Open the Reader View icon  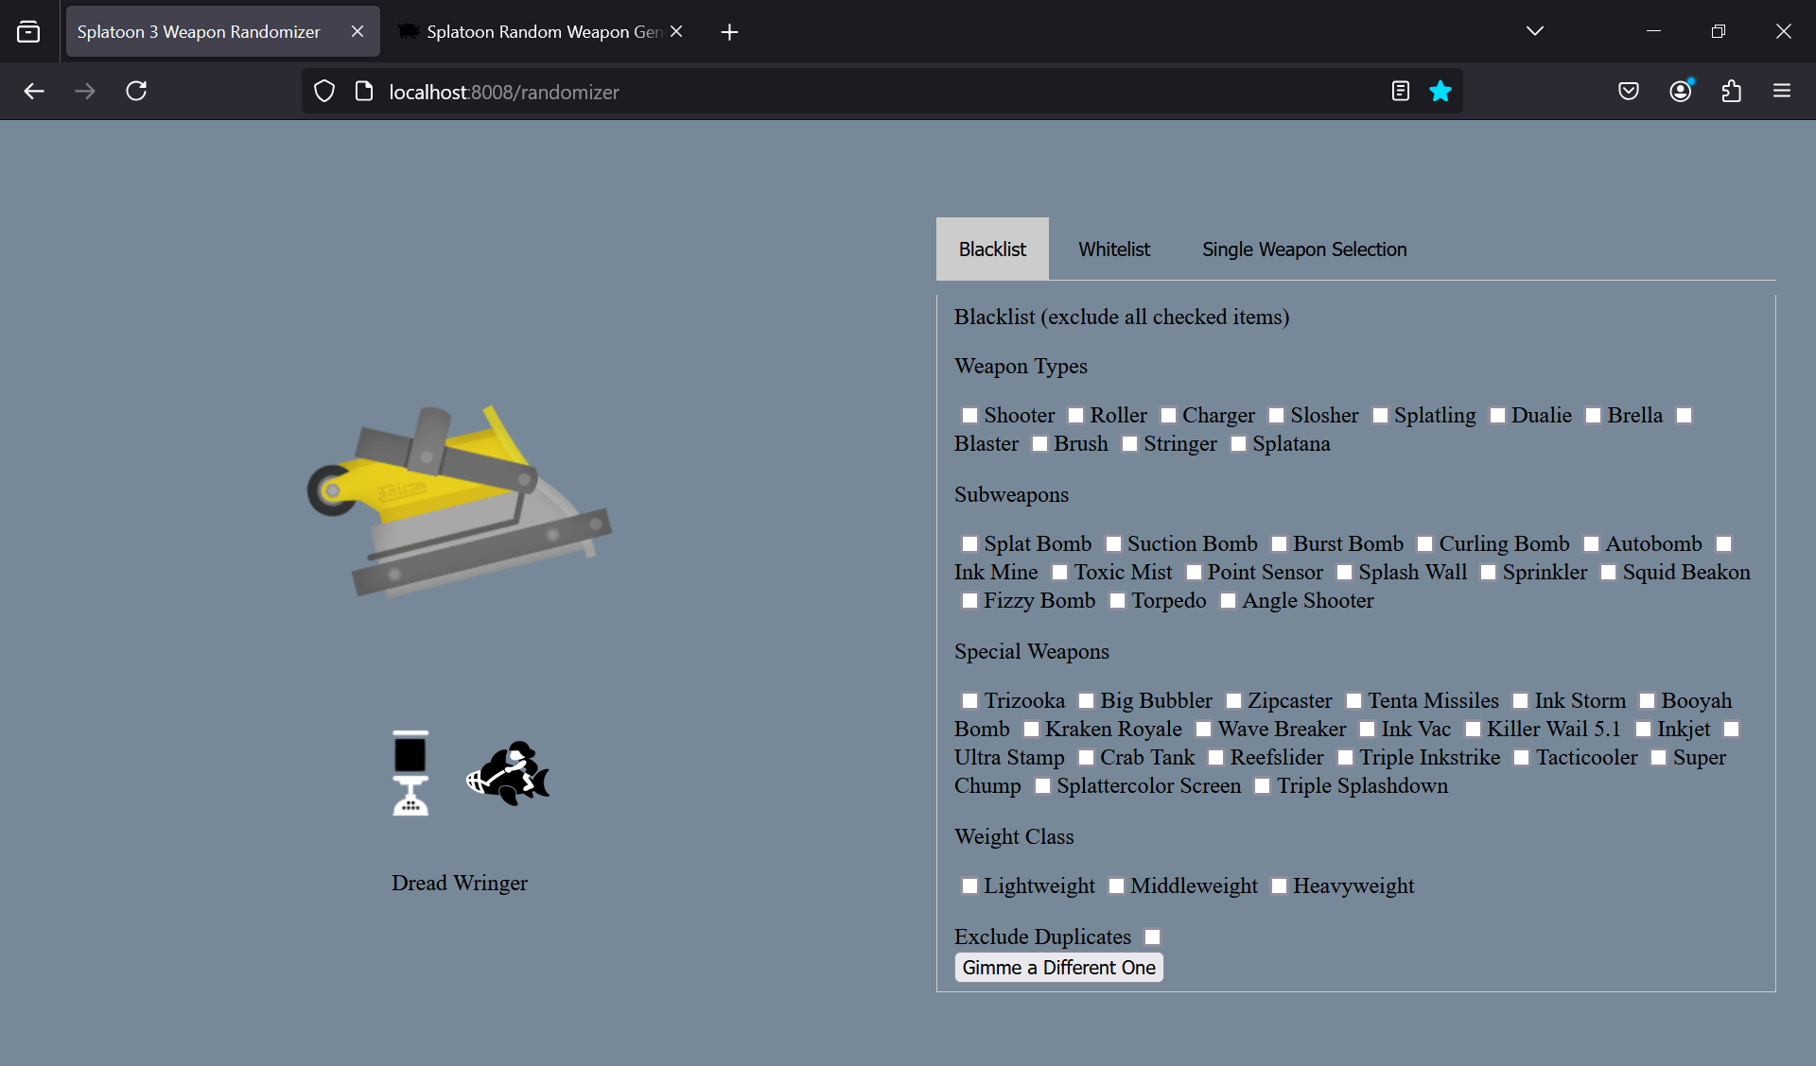point(1401,91)
